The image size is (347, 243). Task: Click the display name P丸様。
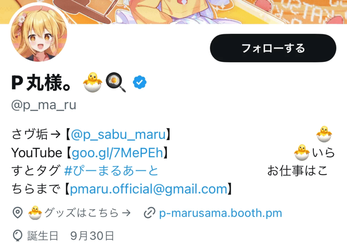coord(41,83)
